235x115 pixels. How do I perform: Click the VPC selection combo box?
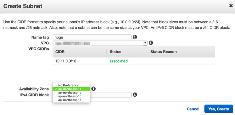click(100, 43)
